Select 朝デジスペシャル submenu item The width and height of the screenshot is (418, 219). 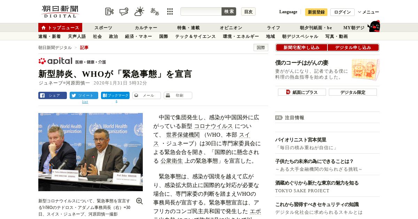[x=300, y=36]
